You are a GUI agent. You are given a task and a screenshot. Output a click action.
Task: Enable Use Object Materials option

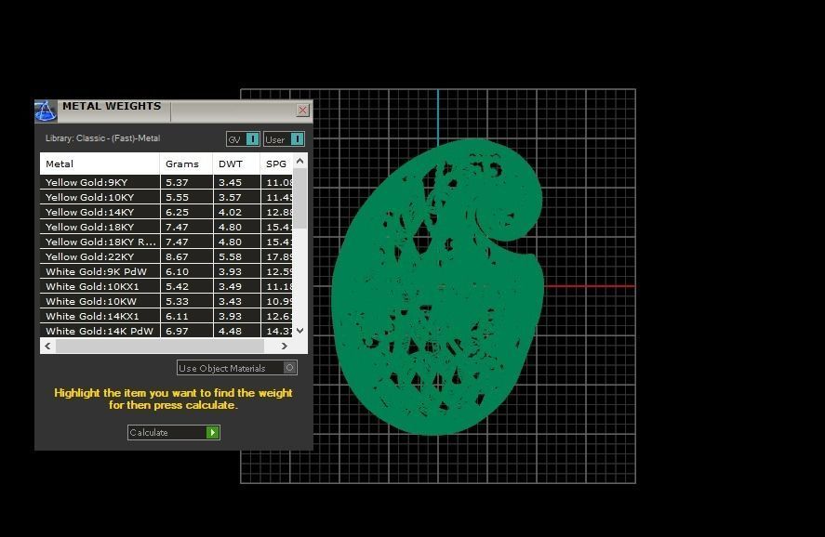point(237,368)
